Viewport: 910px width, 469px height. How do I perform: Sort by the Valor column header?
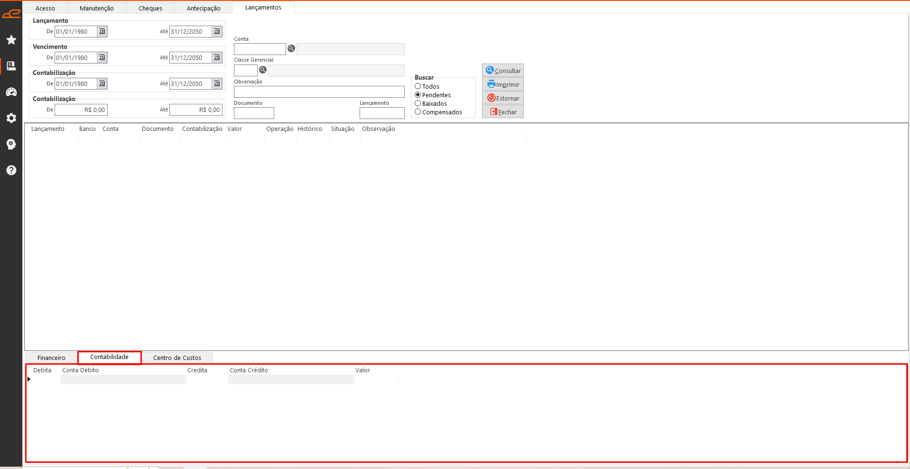point(234,129)
